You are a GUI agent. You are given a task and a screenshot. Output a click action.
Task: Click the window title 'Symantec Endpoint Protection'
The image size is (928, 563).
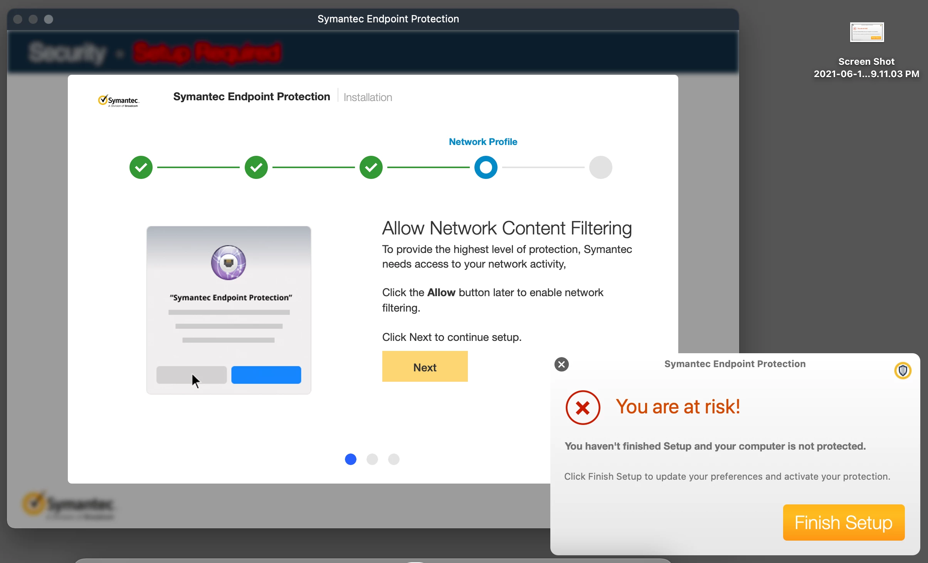[388, 19]
